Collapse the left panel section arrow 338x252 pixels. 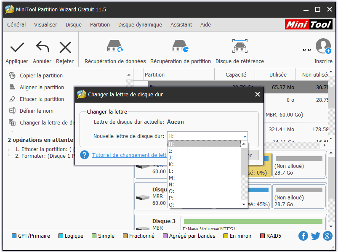129,75
